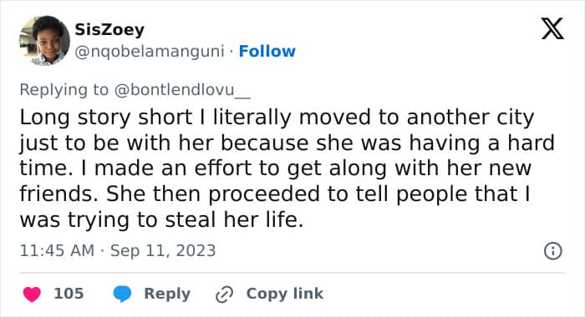
Task: Open SisZoey's profile picture
Action: (x=44, y=40)
